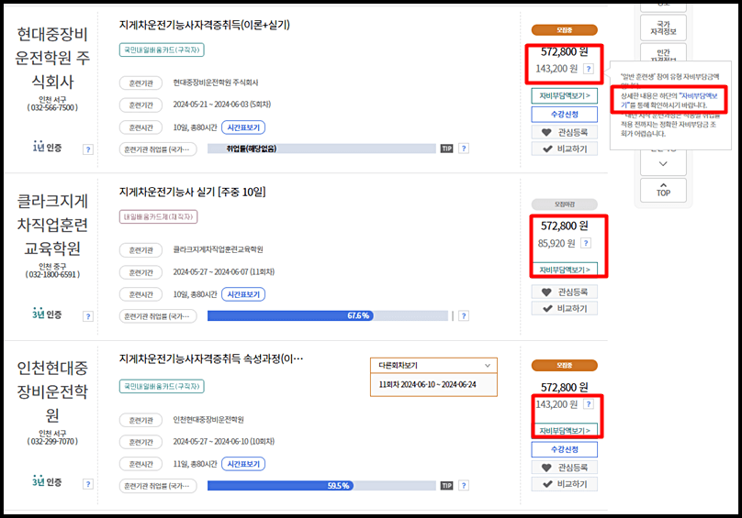Open help icon beside 클라크지게차 3년 인증

pos(88,316)
